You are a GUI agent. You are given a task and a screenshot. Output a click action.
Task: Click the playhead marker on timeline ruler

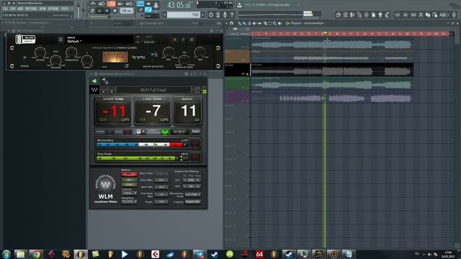point(325,33)
